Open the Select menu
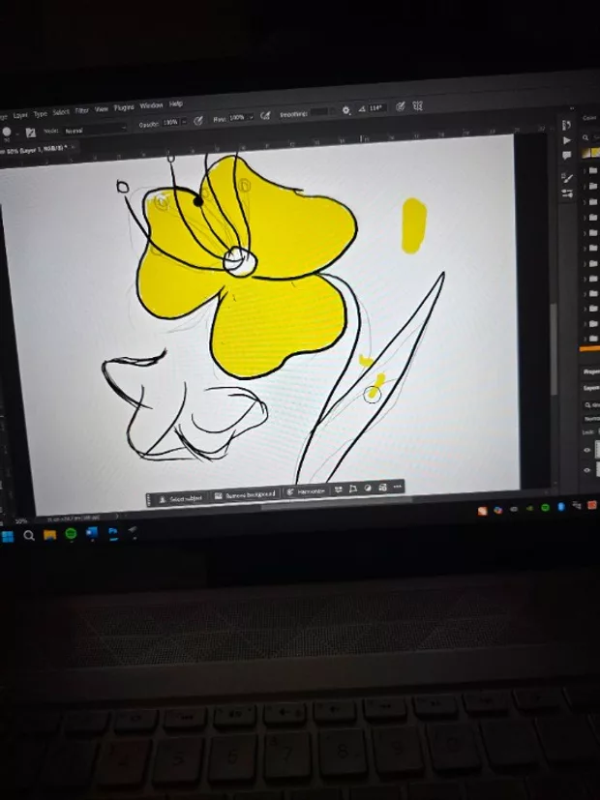This screenshot has height=800, width=600. pos(61,112)
